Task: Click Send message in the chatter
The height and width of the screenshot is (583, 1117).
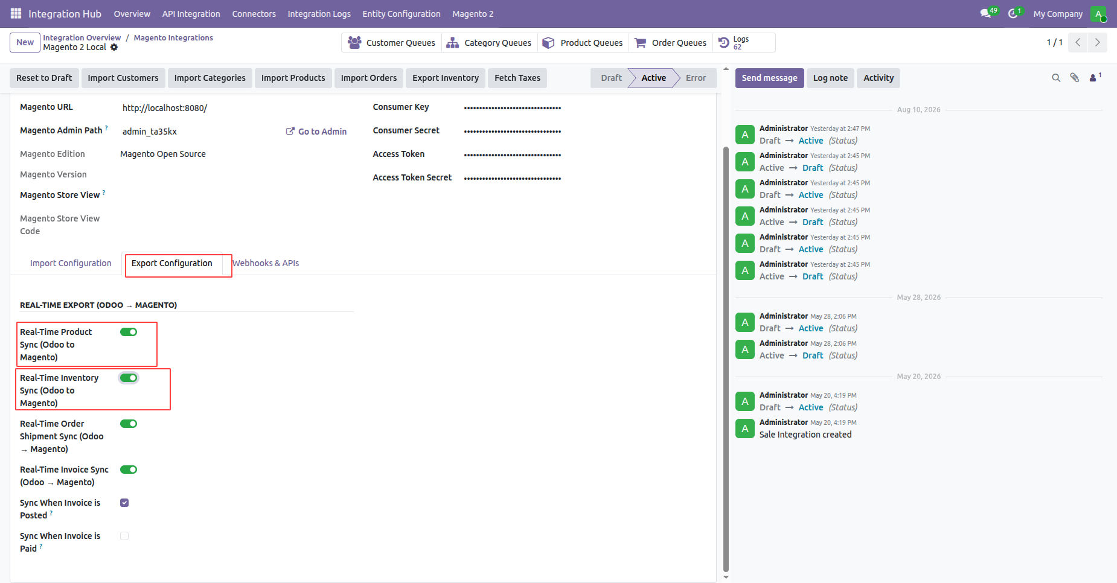Action: 769,78
